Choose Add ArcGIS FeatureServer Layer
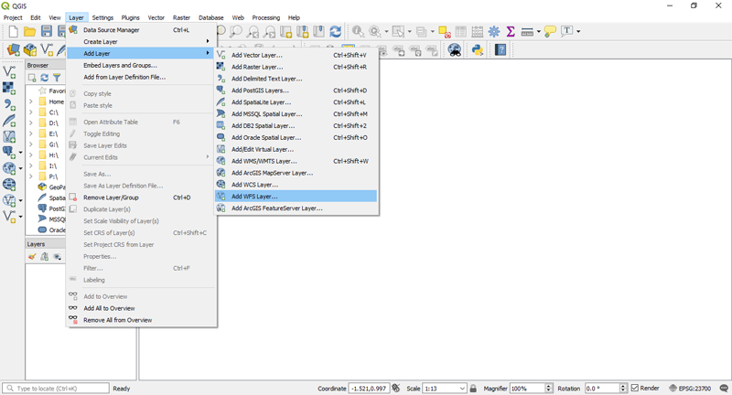Viewport: 732px width, 395px height. 296,208
